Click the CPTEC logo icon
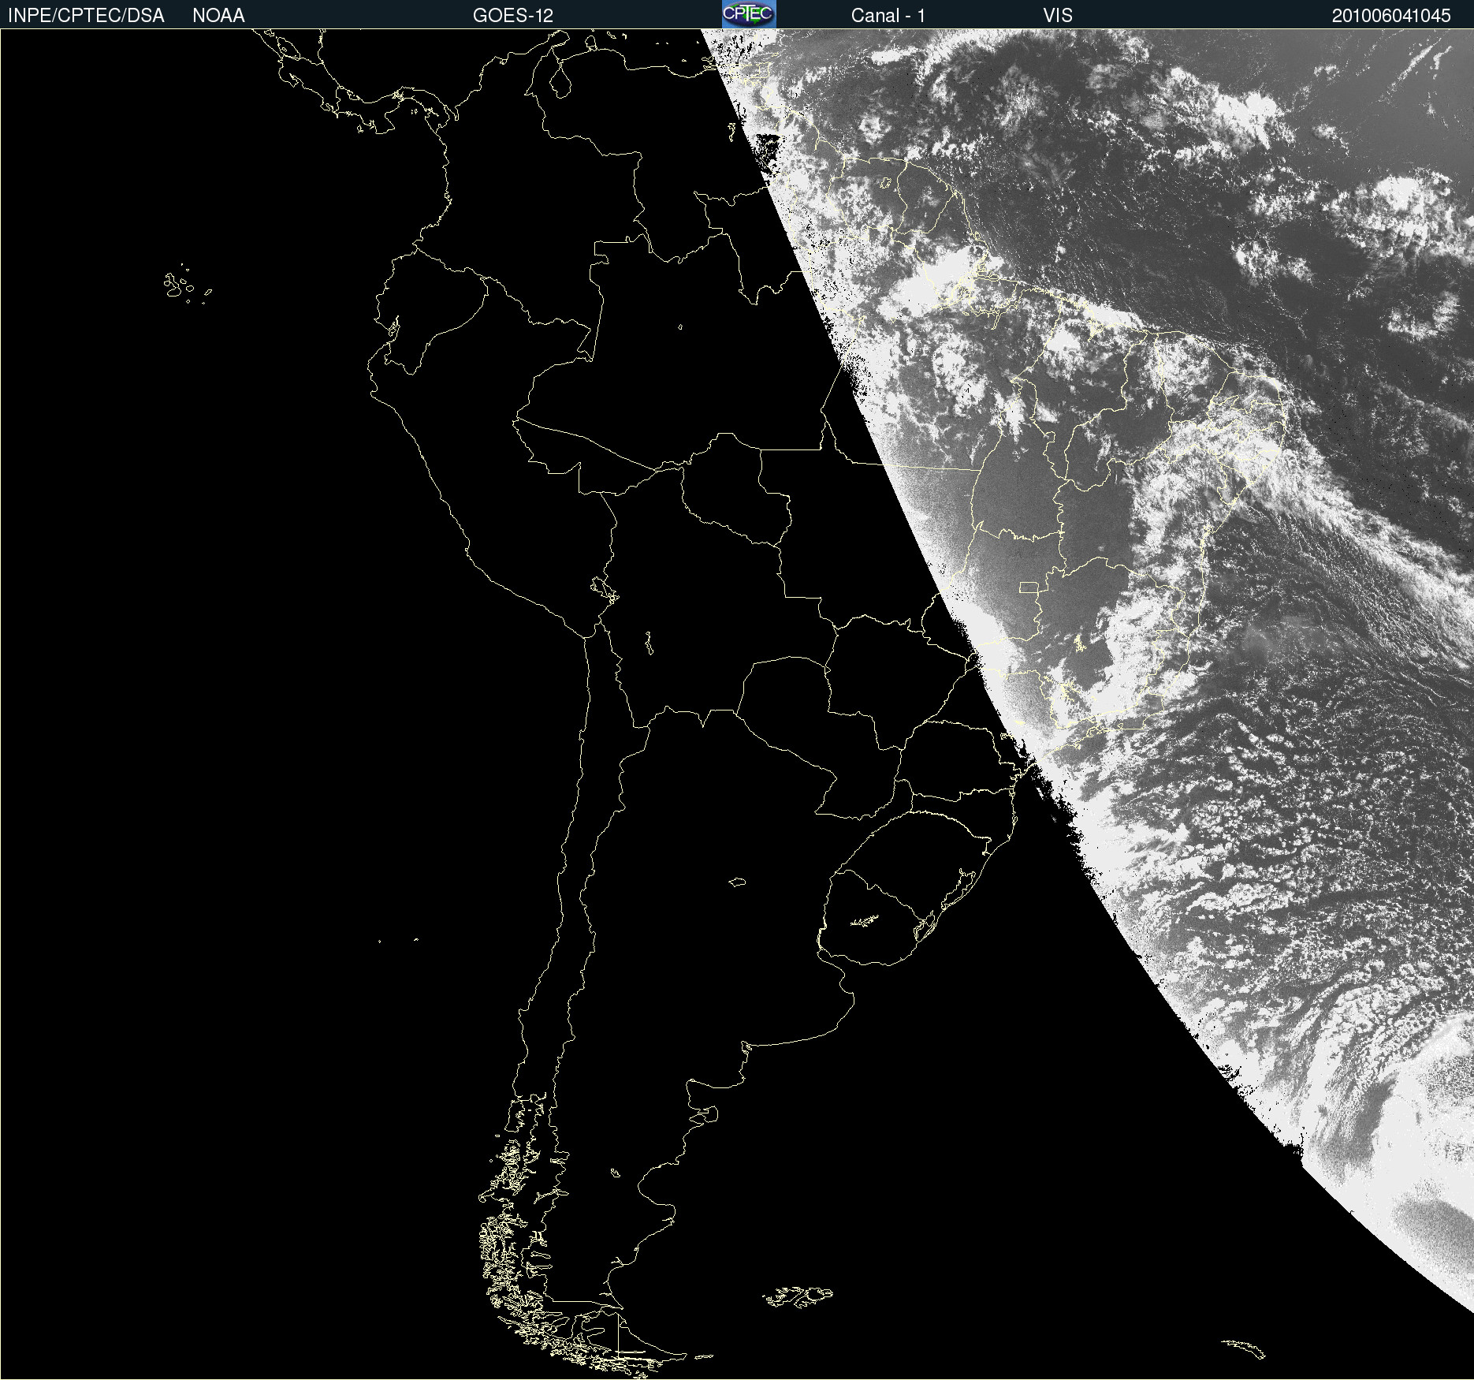1474x1380 pixels. tap(749, 14)
